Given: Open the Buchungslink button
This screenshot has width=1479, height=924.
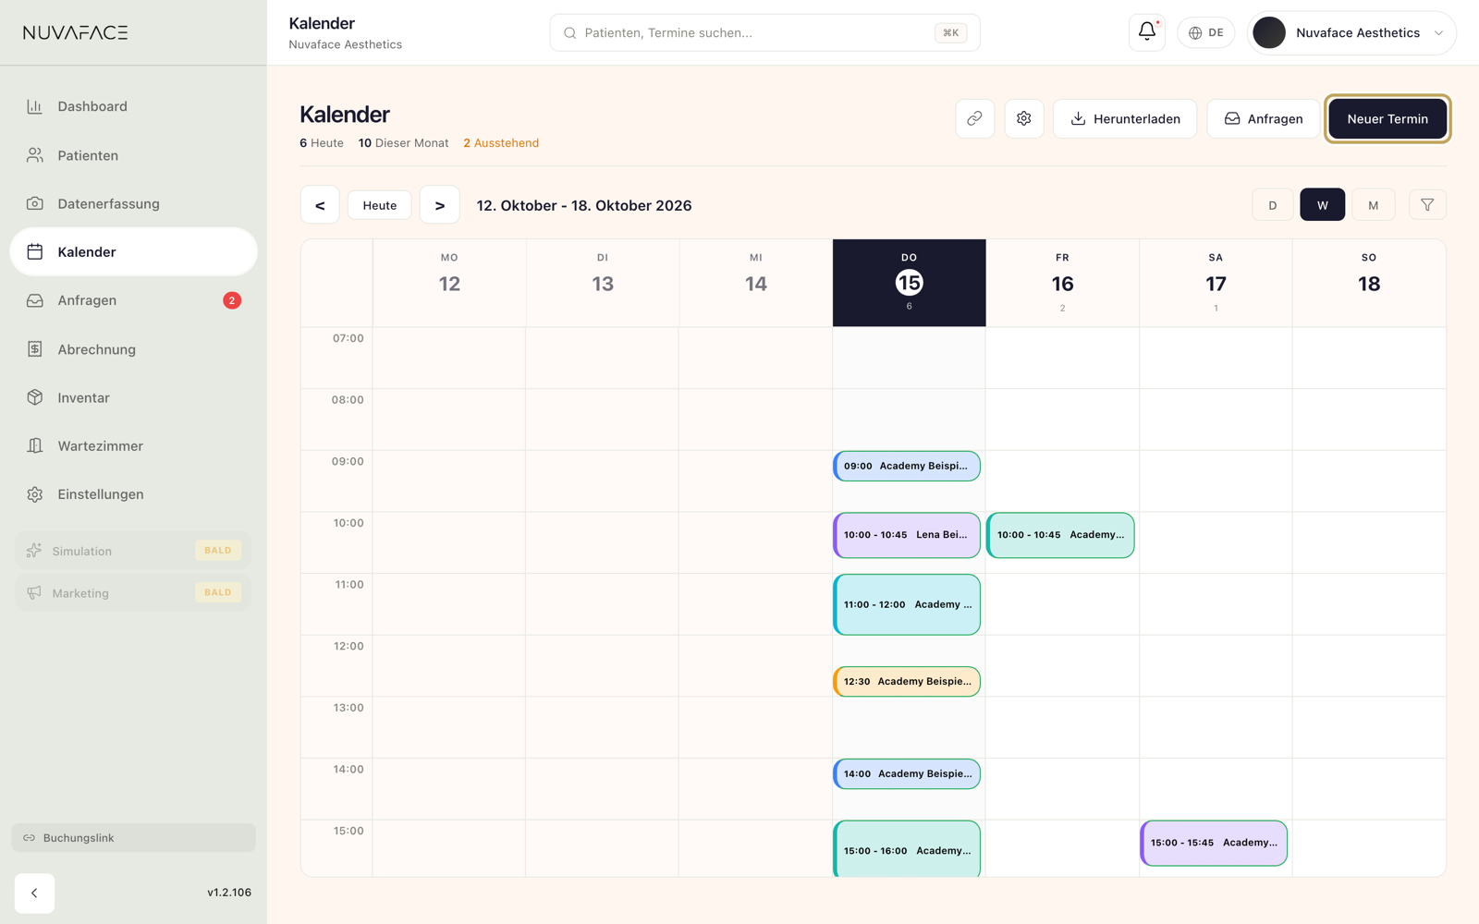Looking at the screenshot, I should pos(133,837).
